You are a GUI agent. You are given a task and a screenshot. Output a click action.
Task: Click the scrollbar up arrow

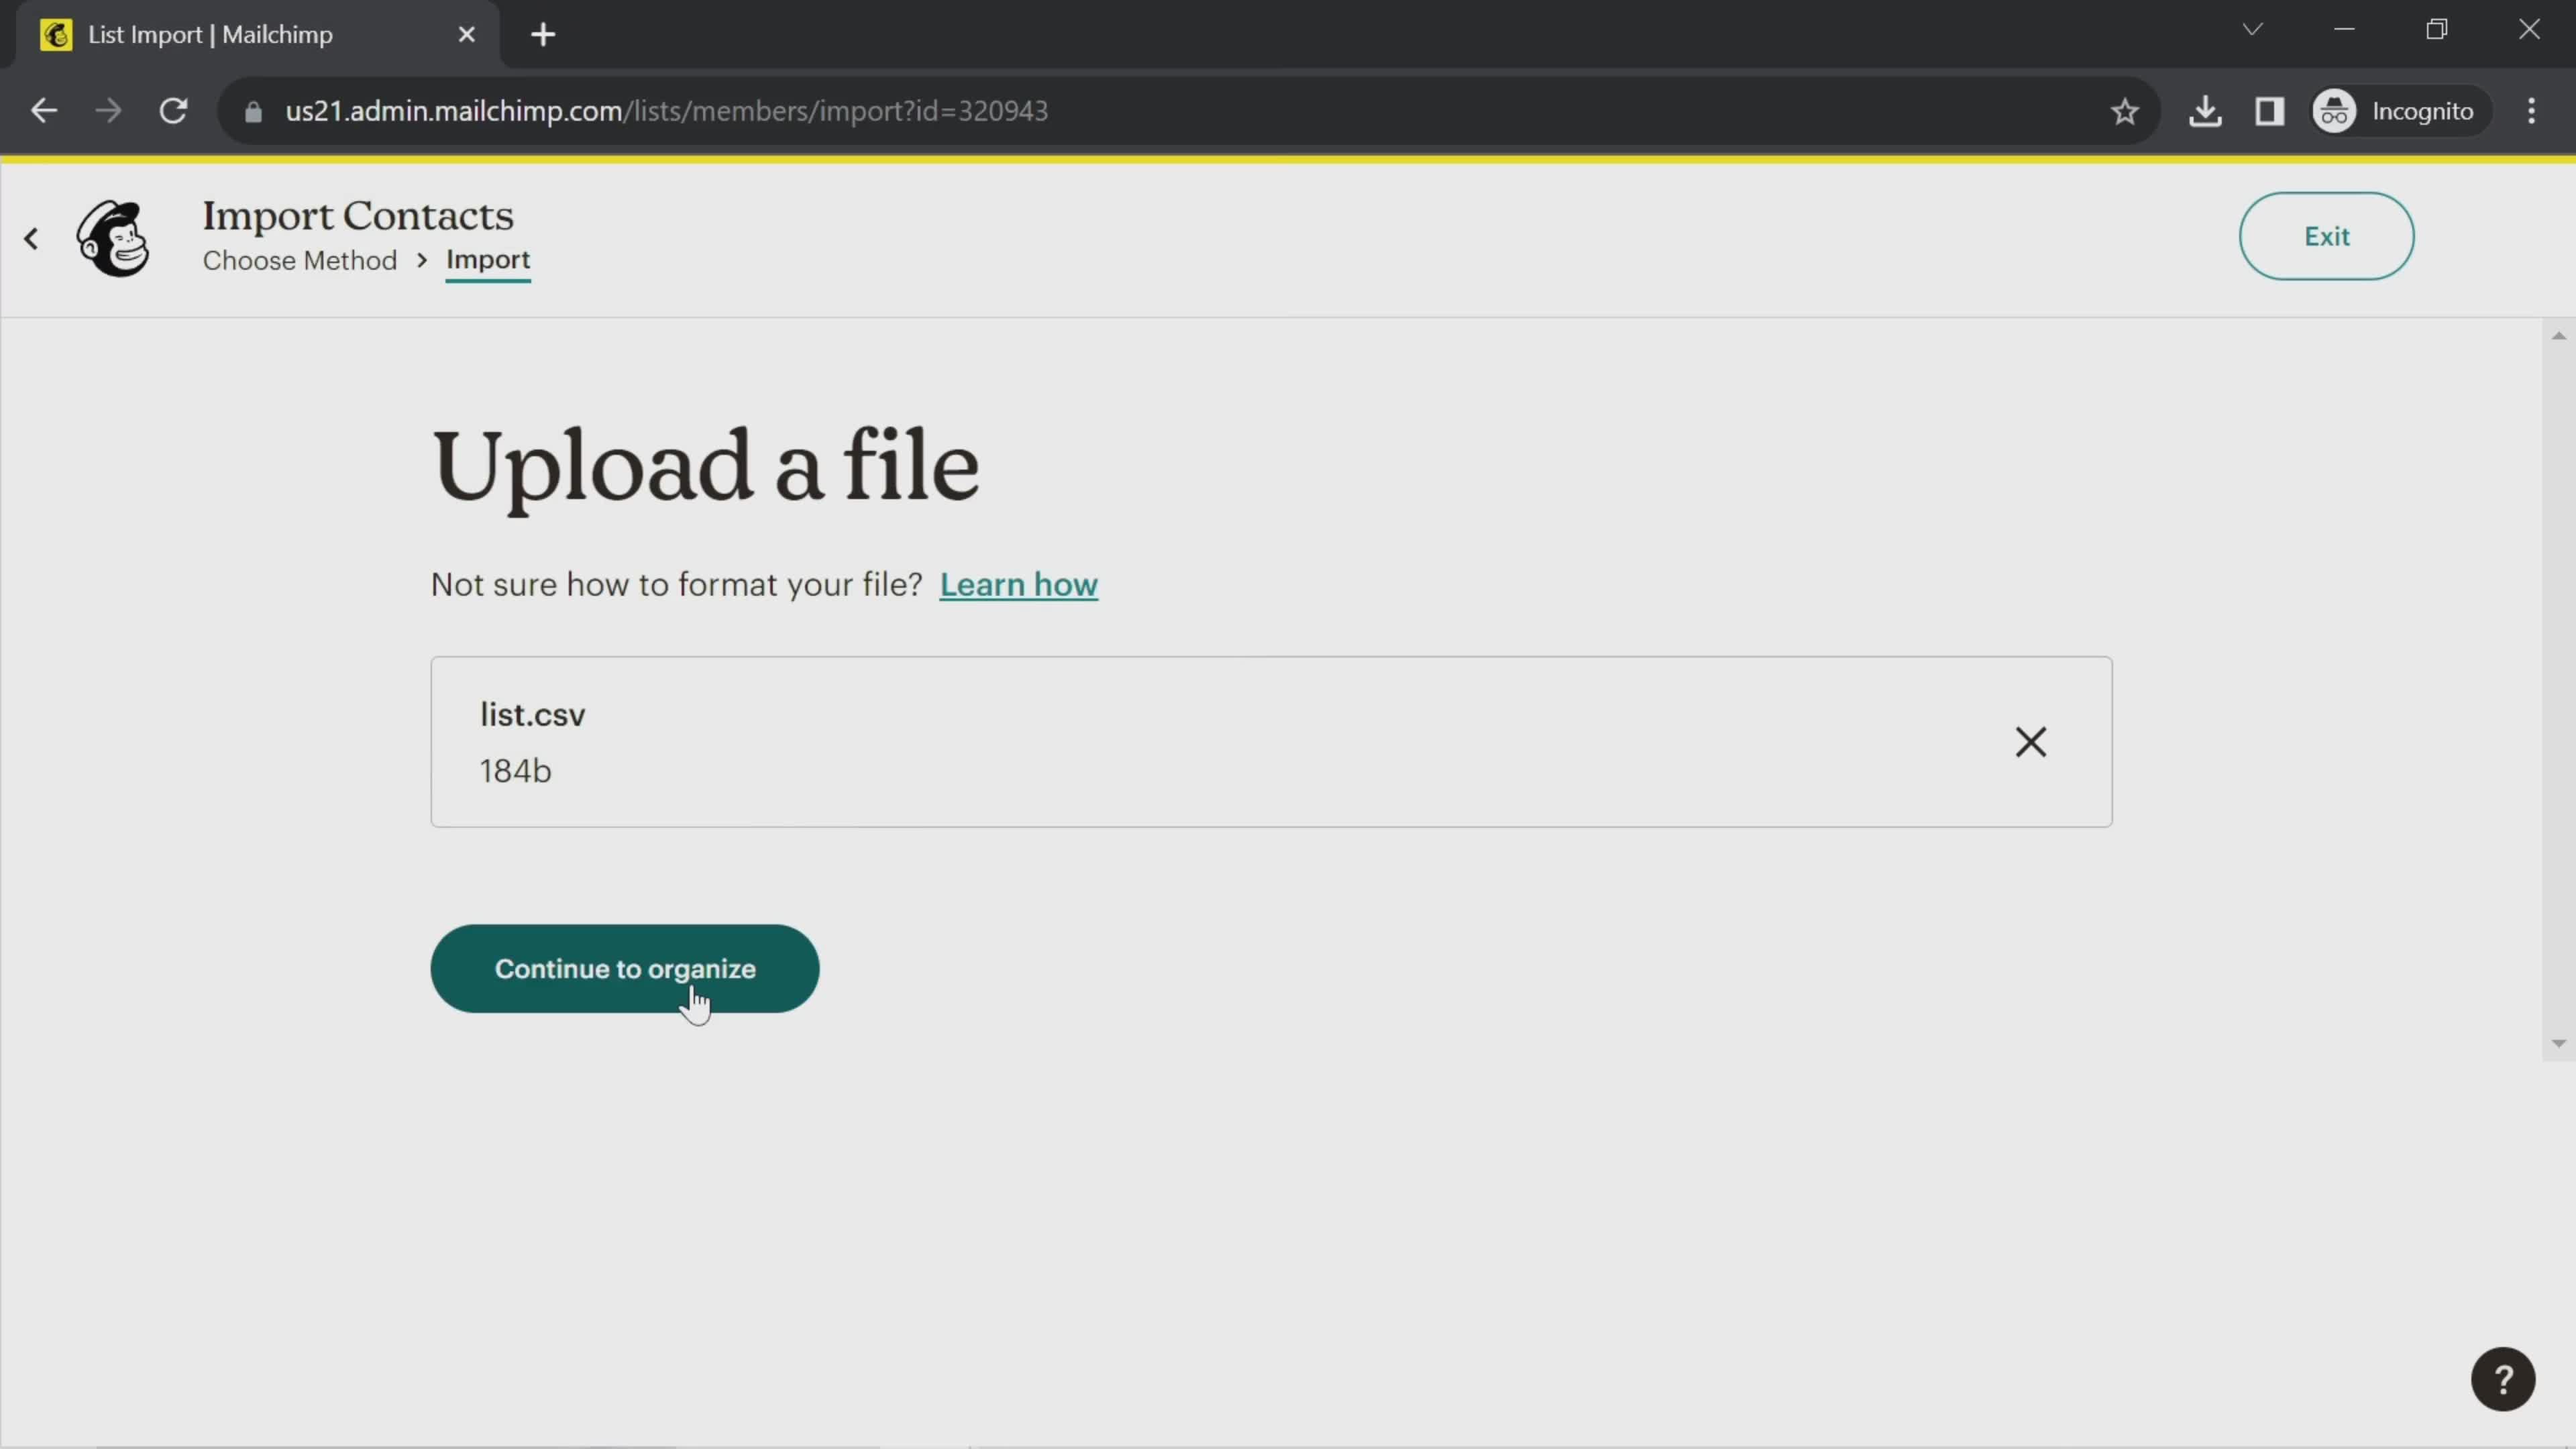2558,336
